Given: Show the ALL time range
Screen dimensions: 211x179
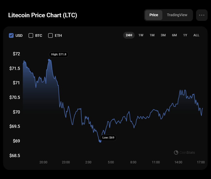Looking at the screenshot, I should coord(196,35).
